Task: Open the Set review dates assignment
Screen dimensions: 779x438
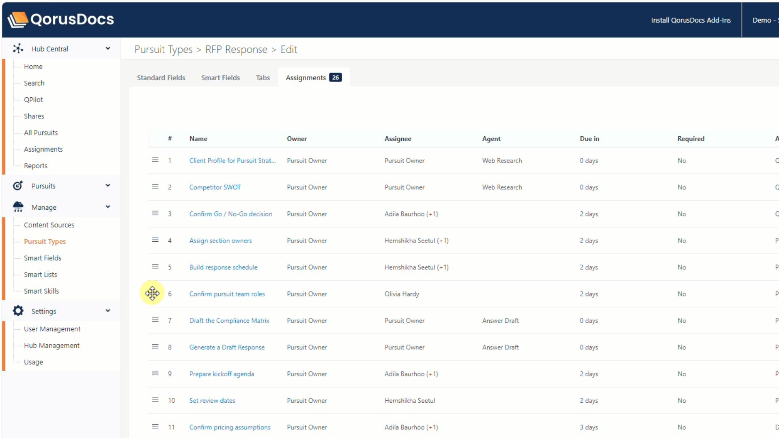Action: [212, 401]
